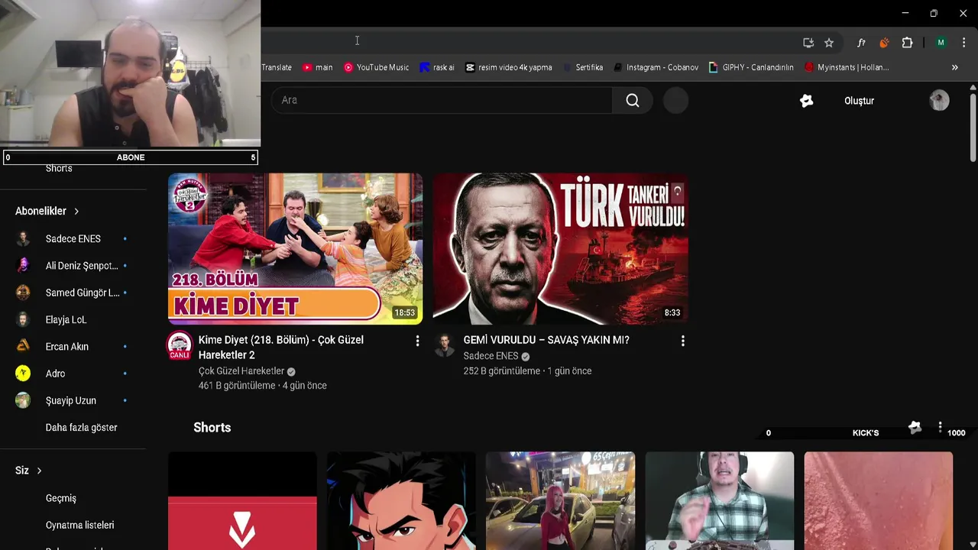Open the Sertifika bookmark

583,67
